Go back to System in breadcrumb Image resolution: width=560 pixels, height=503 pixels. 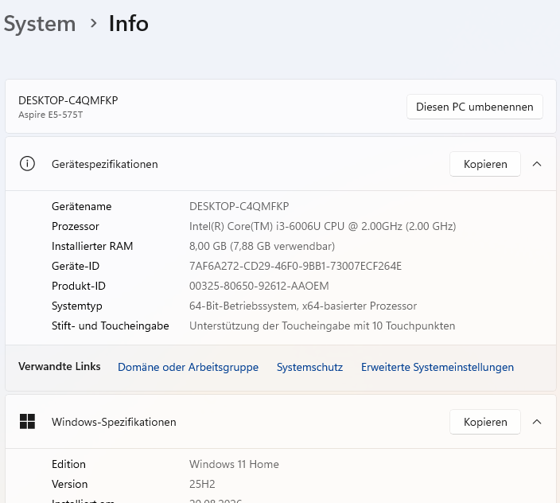pyautogui.click(x=40, y=24)
